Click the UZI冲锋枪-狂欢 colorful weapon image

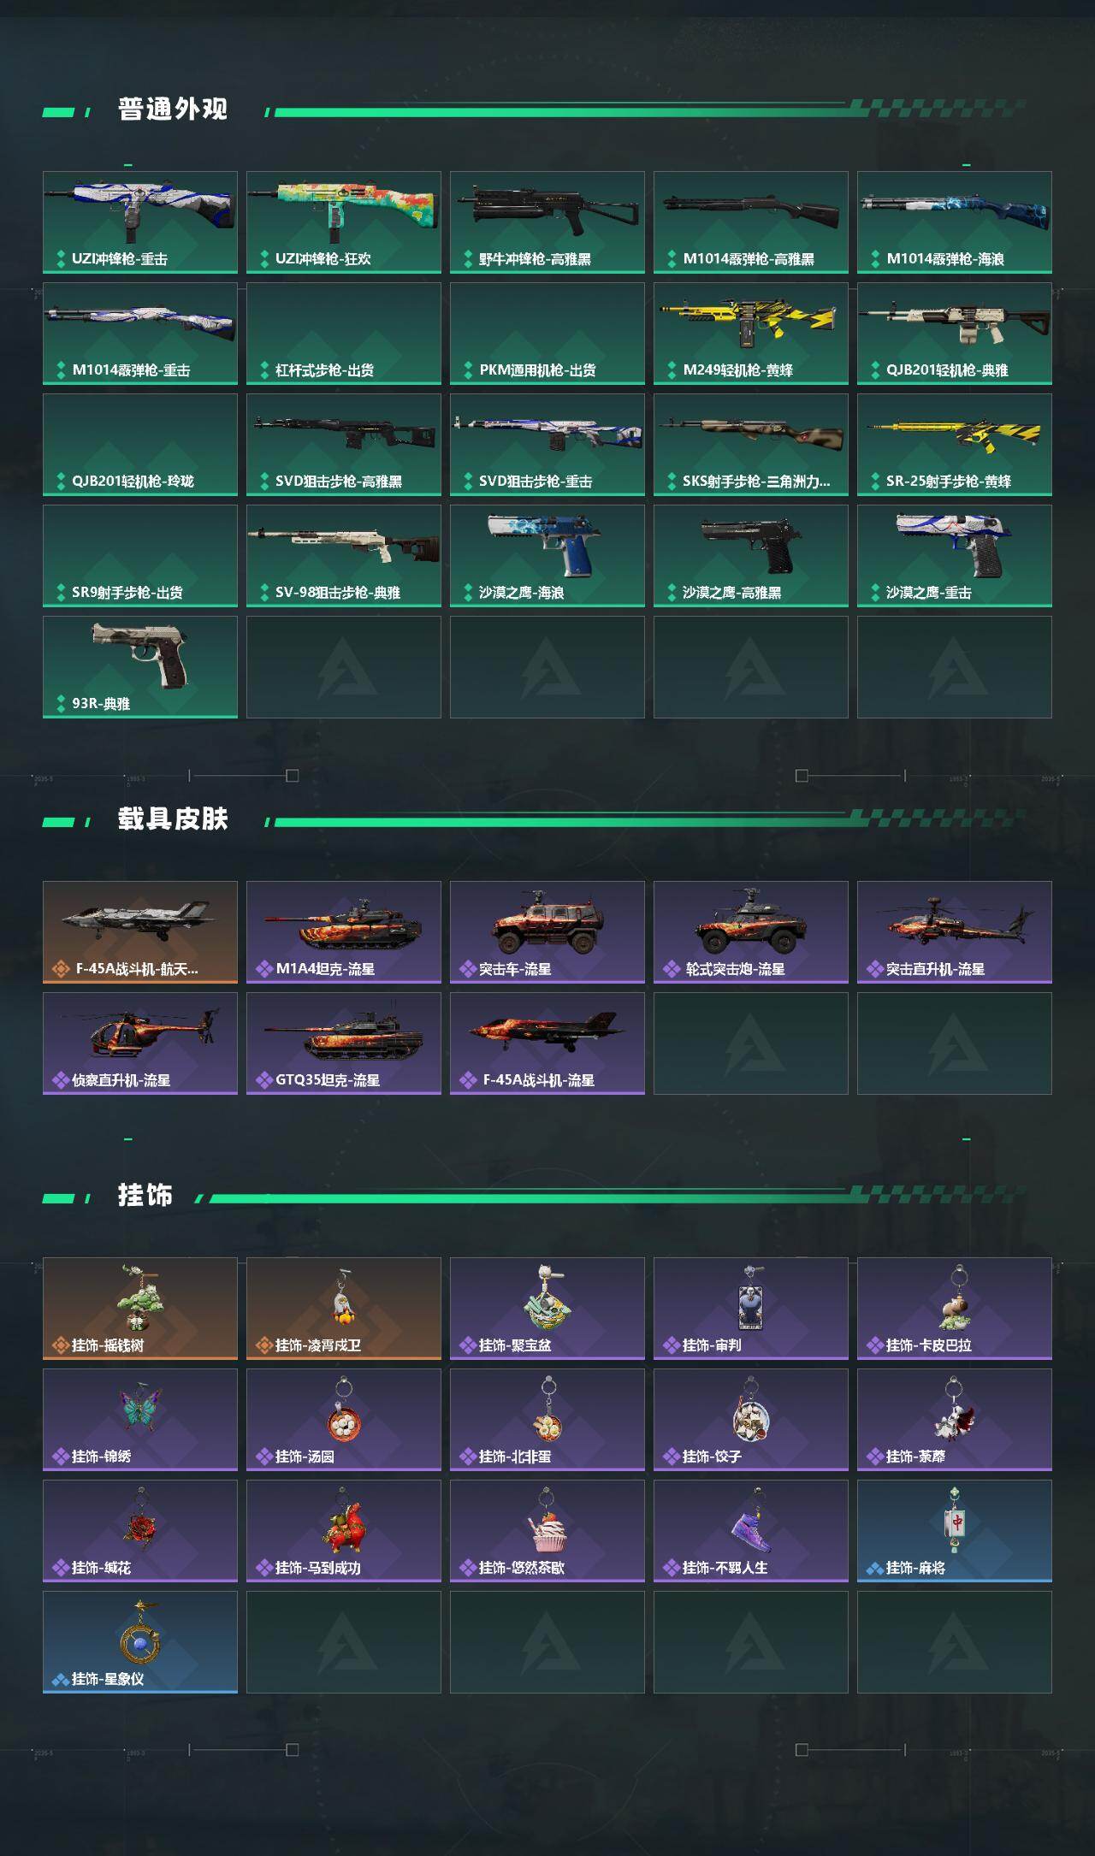click(344, 210)
